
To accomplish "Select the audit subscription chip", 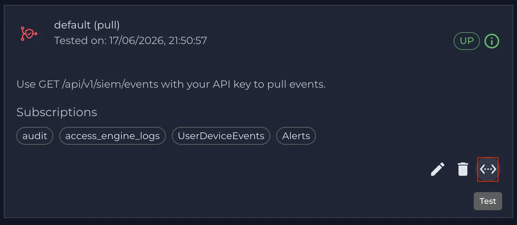I will click(35, 136).
